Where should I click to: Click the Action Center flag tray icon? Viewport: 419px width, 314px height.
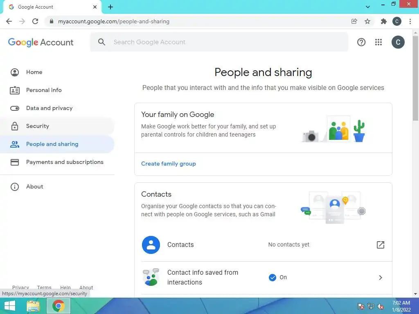[360, 306]
